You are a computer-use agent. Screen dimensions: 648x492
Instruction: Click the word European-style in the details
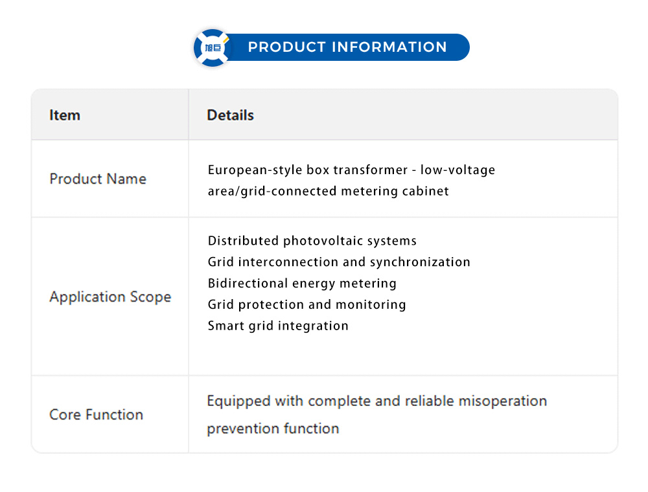tap(251, 170)
